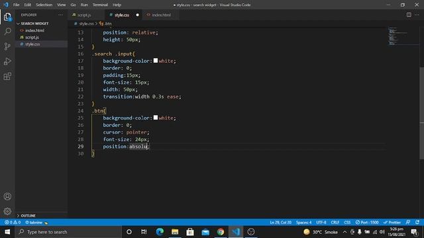Open the Manage gear icon
424x238 pixels.
[7, 211]
